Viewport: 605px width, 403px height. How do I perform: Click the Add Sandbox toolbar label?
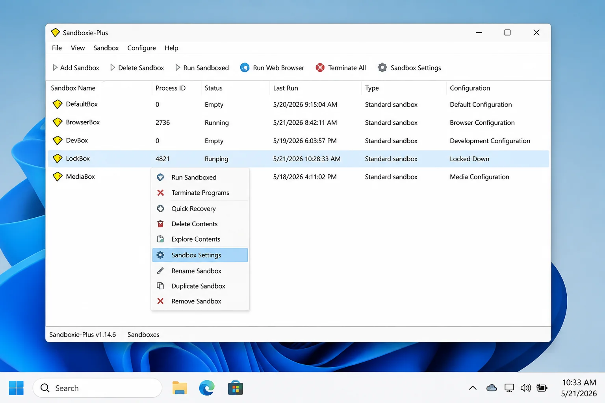(80, 68)
